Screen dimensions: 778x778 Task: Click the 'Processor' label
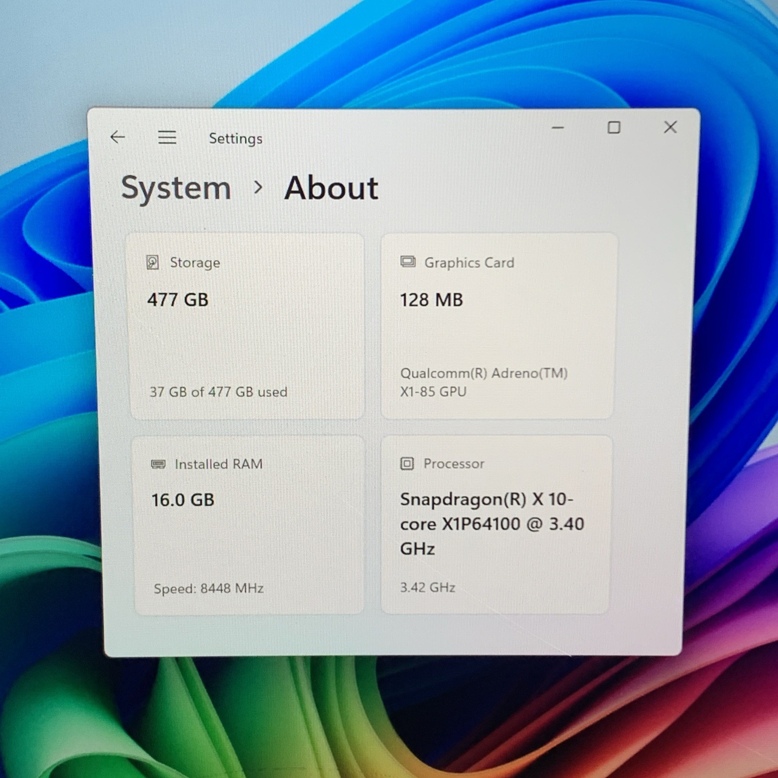pyautogui.click(x=454, y=463)
